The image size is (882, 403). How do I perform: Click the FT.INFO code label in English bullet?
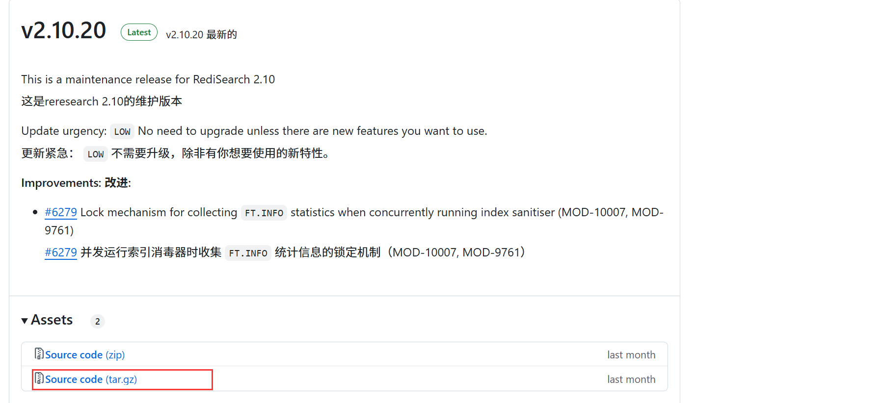264,213
